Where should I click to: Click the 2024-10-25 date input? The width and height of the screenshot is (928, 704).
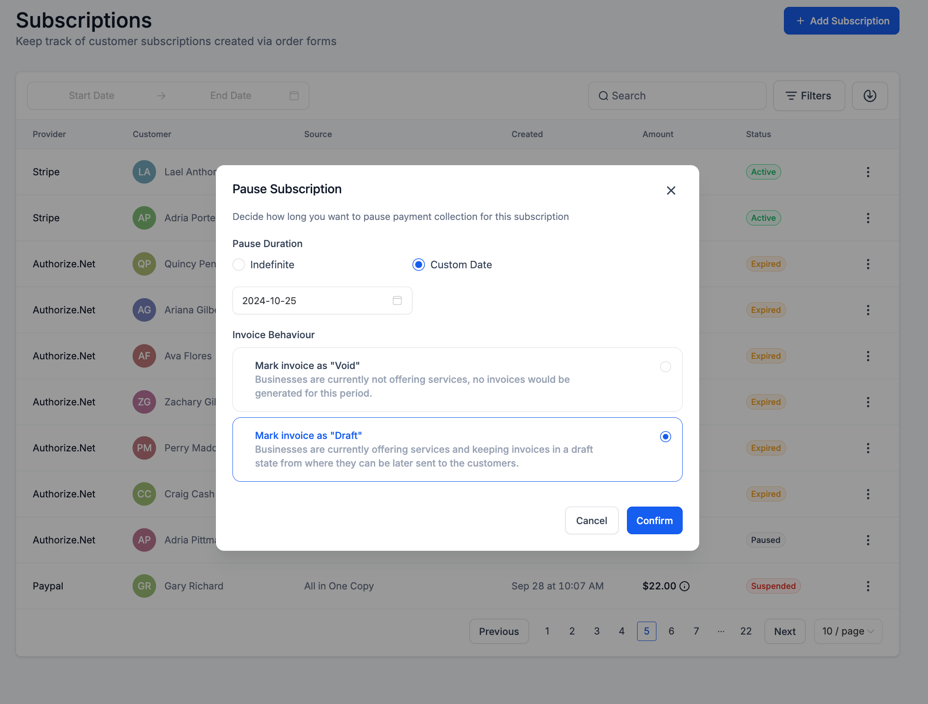(x=322, y=300)
